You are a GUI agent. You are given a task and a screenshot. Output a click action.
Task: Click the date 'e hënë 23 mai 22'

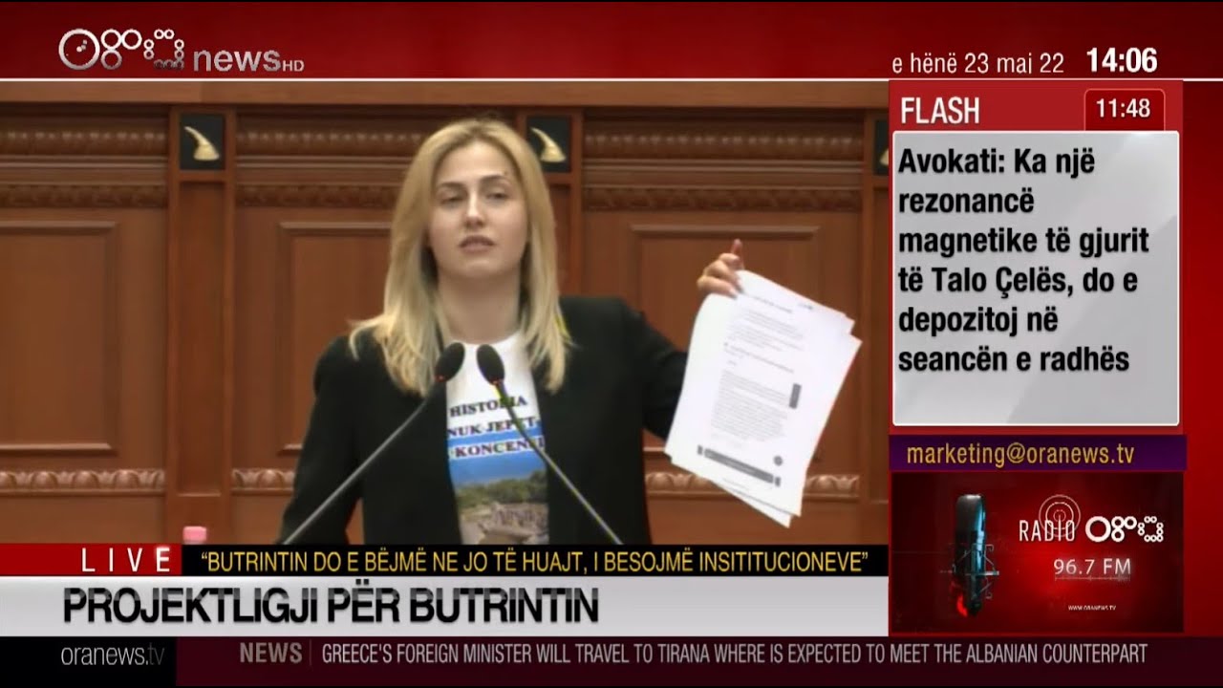click(977, 63)
